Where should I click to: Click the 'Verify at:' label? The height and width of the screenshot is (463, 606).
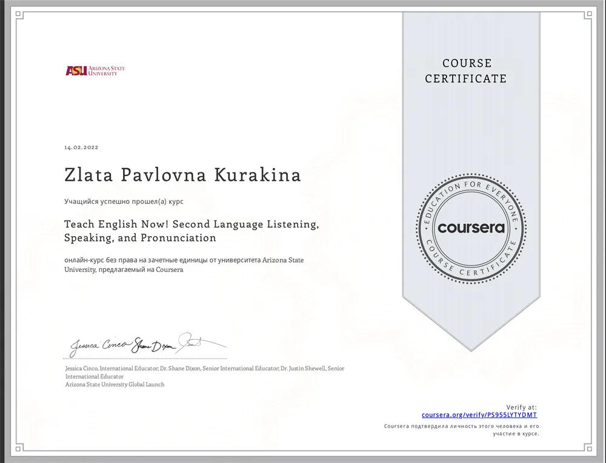tap(521, 407)
